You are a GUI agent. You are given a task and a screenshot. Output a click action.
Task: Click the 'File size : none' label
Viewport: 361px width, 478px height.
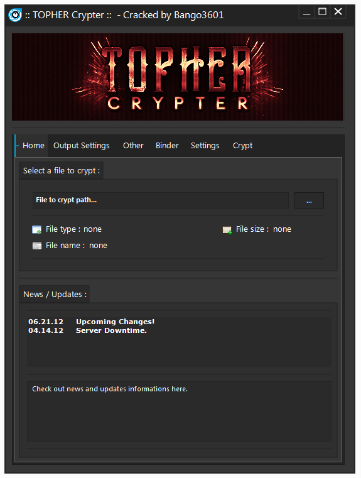264,229
